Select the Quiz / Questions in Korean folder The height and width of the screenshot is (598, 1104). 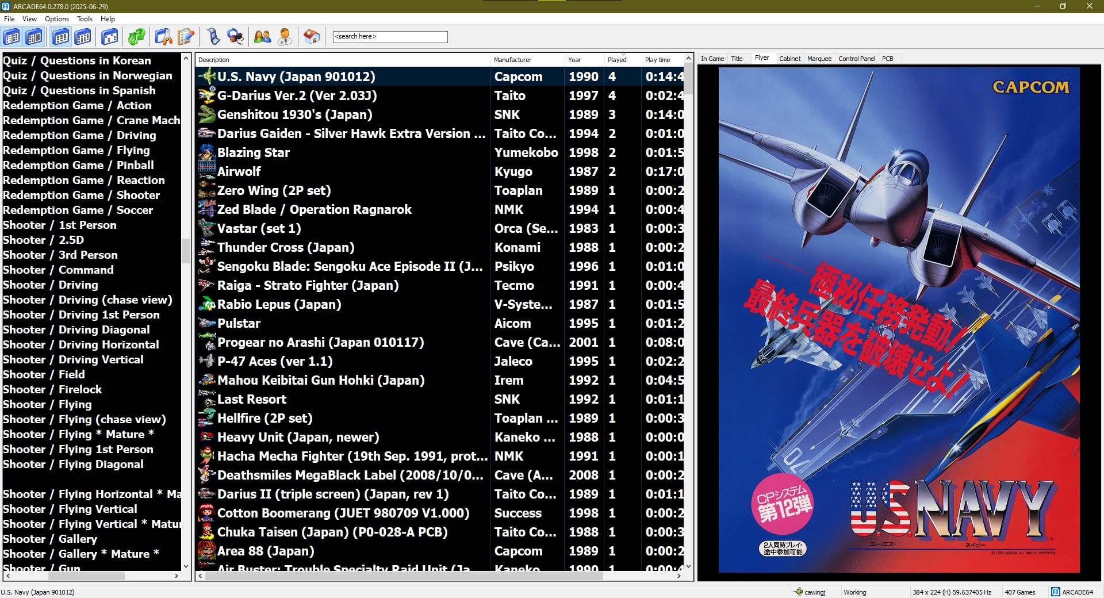77,60
